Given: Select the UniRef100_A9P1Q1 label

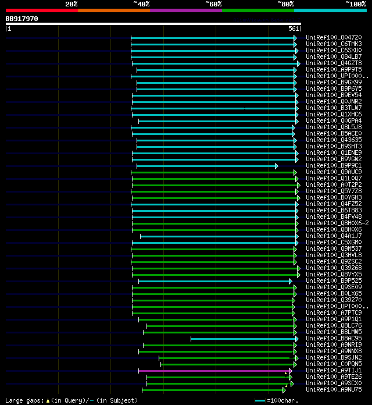Looking at the screenshot, I should tap(334, 319).
